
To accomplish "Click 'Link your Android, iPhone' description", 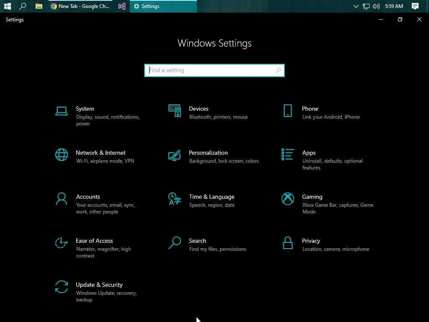I will 331,117.
